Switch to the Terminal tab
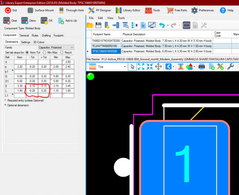239x195 pixels. click(24, 35)
